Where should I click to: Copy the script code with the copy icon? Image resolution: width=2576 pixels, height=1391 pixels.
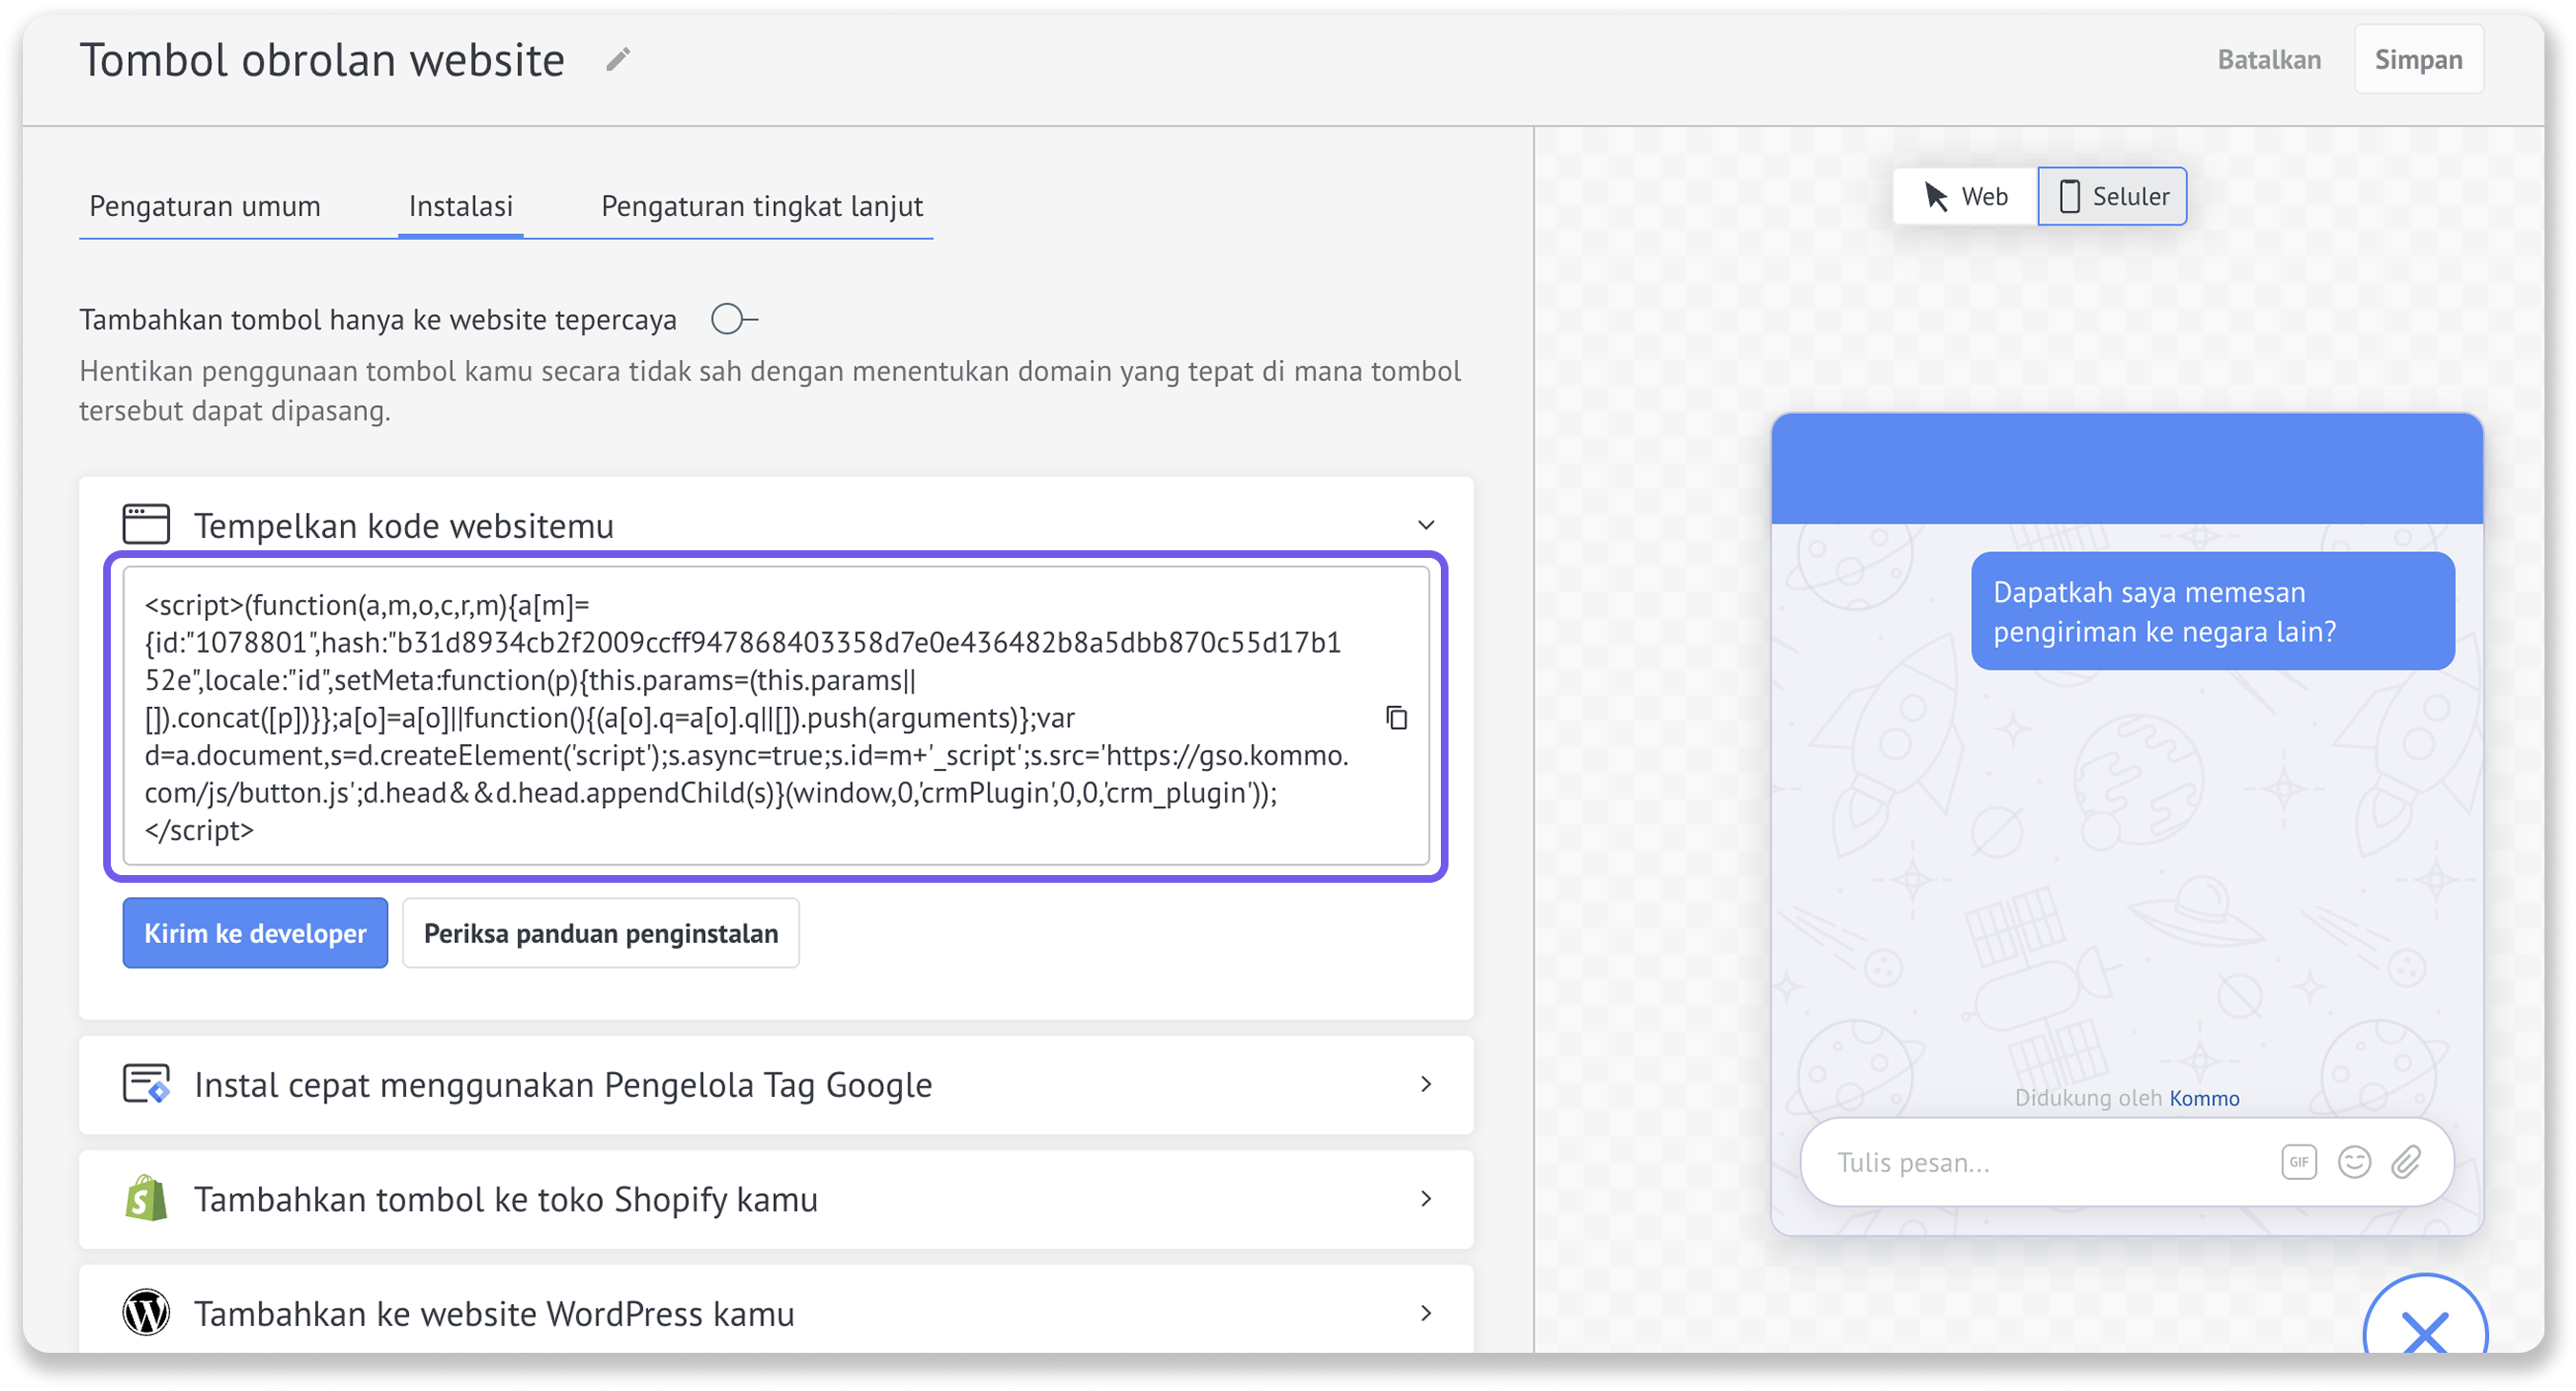pos(1396,718)
